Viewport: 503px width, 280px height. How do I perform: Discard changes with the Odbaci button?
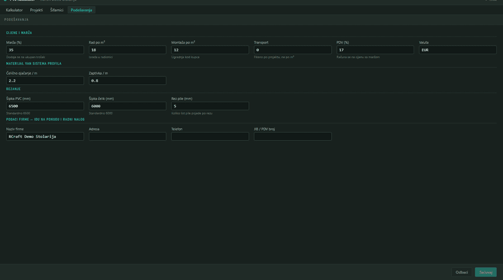pyautogui.click(x=462, y=272)
